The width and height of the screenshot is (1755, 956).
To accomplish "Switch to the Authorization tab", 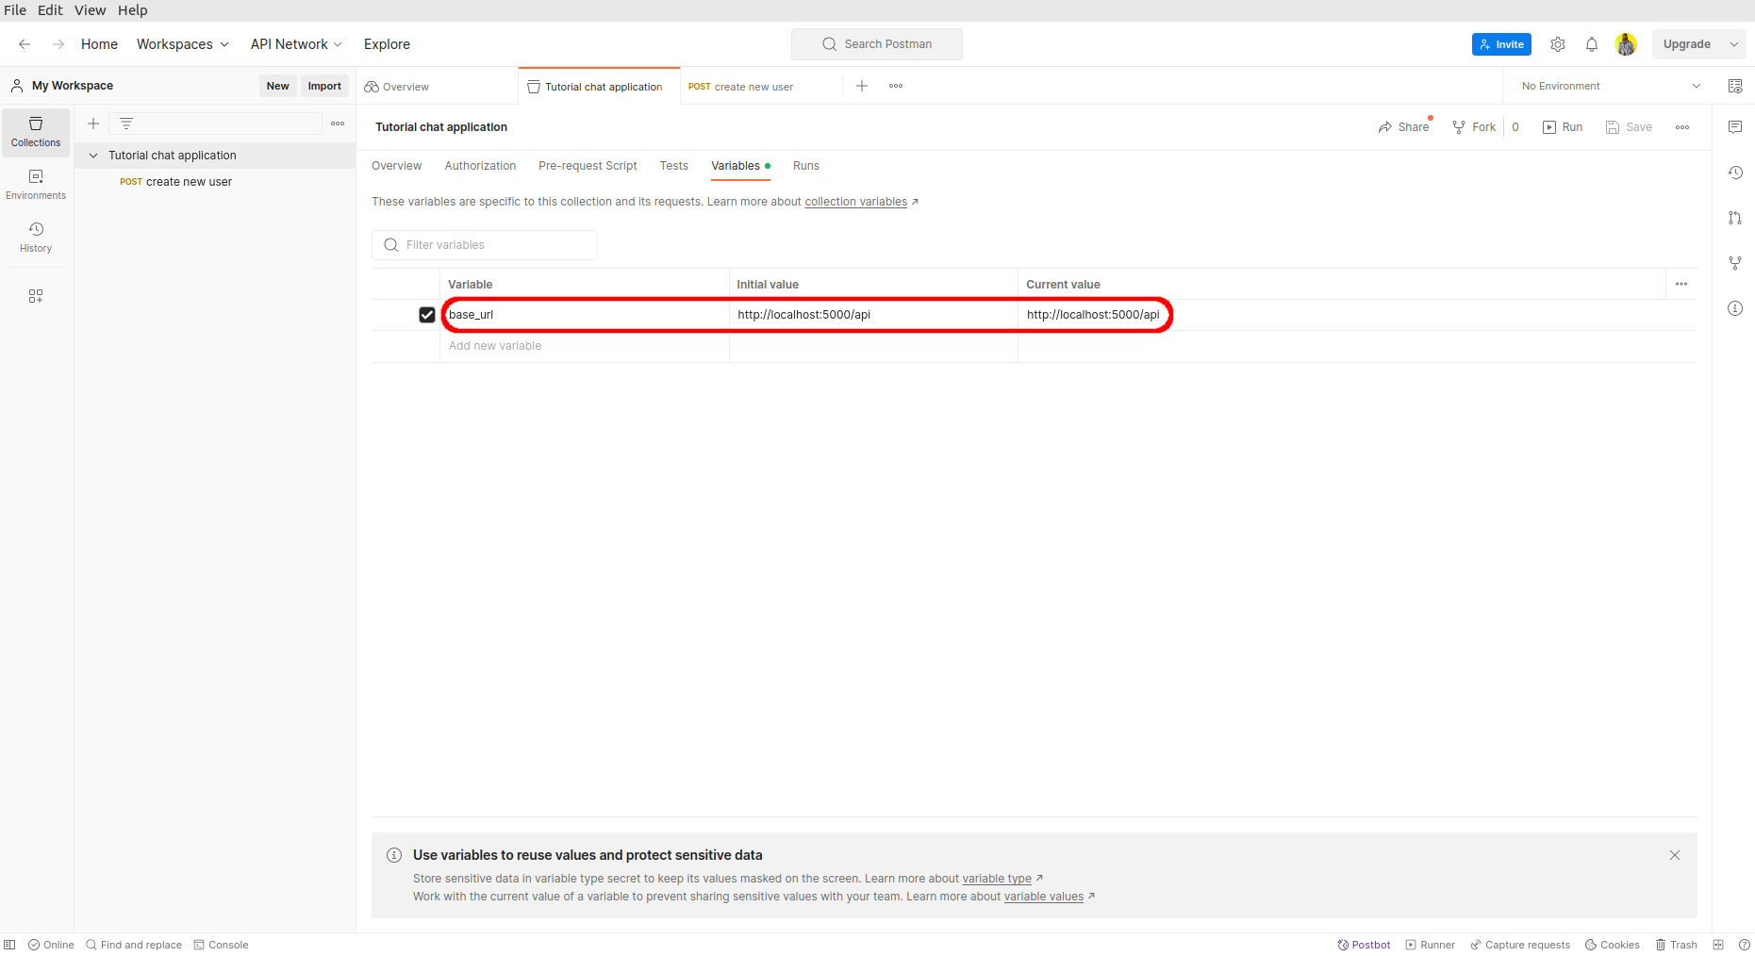I will click(480, 166).
